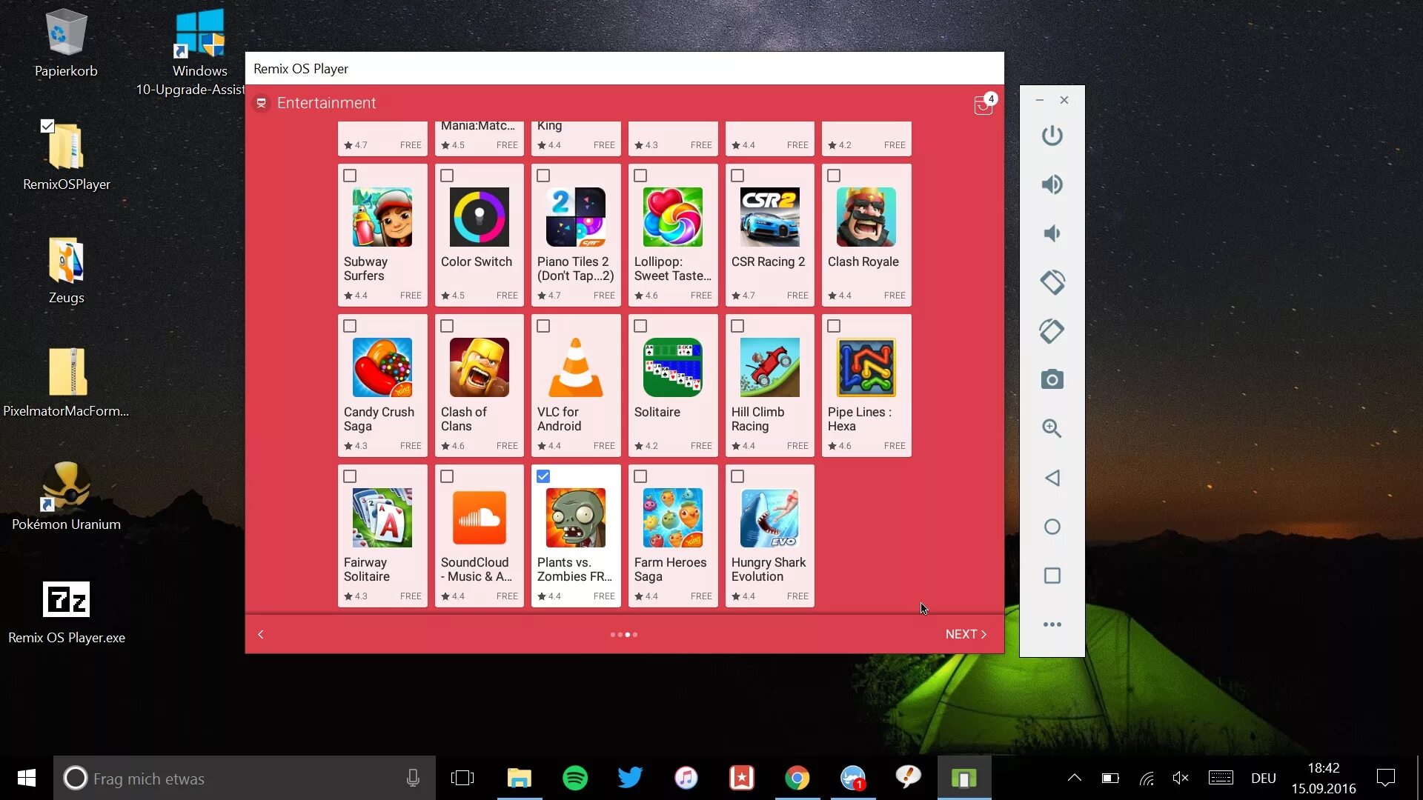The width and height of the screenshot is (1423, 800).
Task: Uncheck the Plants vs. Zombies checkbox
Action: click(543, 476)
